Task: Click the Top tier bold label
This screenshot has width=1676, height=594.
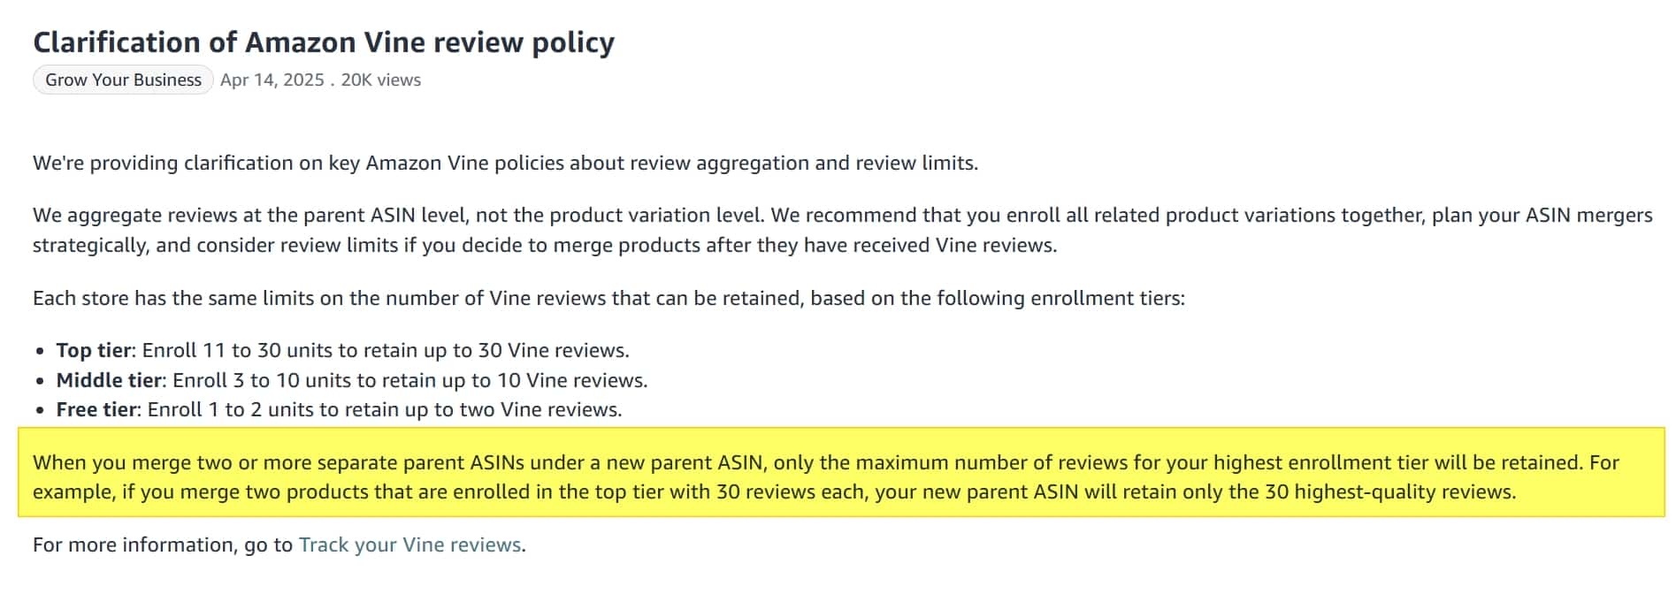Action: point(95,350)
